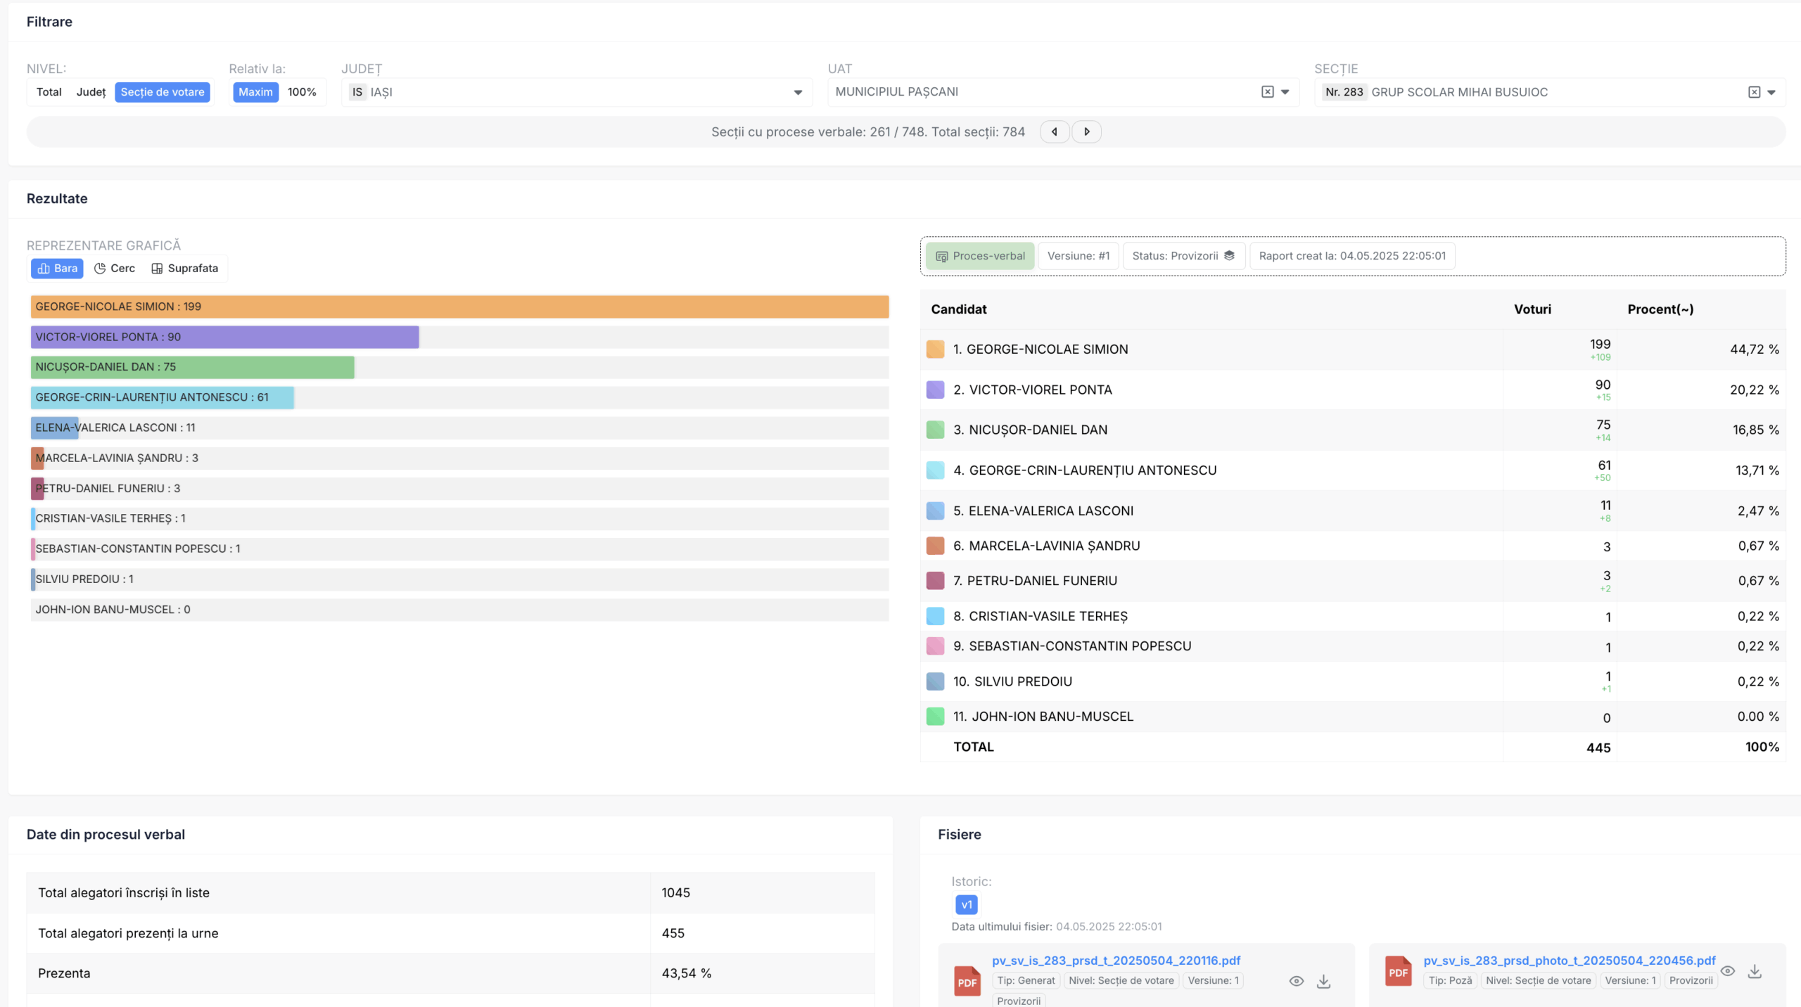1801x1007 pixels.
Task: Click the next section arrow icon
Action: [1086, 132]
